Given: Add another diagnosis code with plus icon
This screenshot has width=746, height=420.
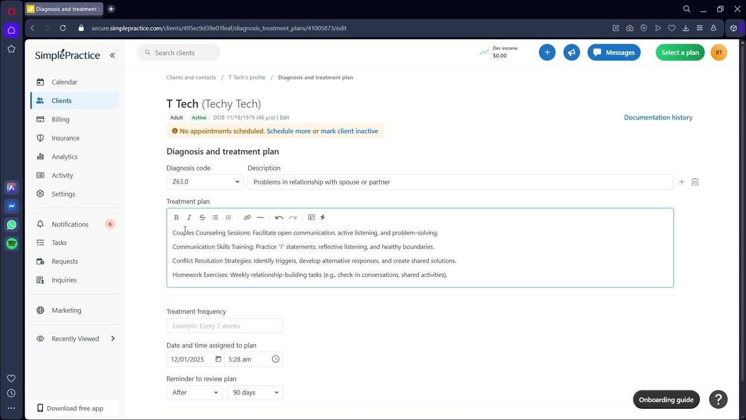Looking at the screenshot, I should pyautogui.click(x=681, y=182).
